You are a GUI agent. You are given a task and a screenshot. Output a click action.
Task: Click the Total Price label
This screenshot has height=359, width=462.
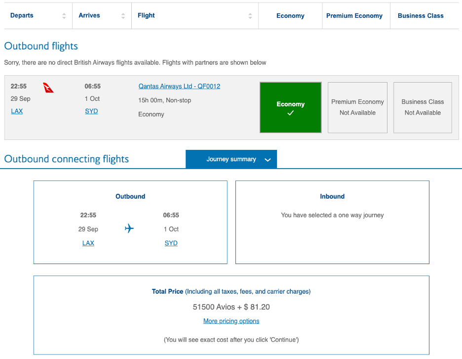coord(167,291)
